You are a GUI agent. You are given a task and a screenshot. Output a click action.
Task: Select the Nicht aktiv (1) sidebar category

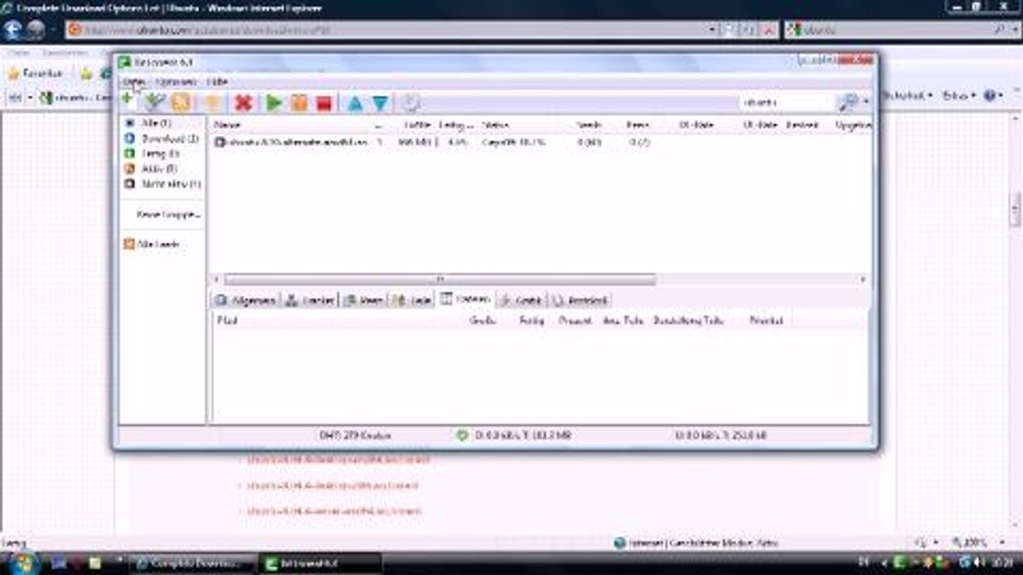pos(163,184)
